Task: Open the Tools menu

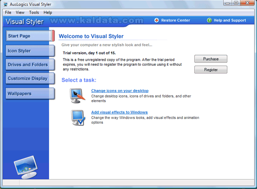Action: (34, 13)
